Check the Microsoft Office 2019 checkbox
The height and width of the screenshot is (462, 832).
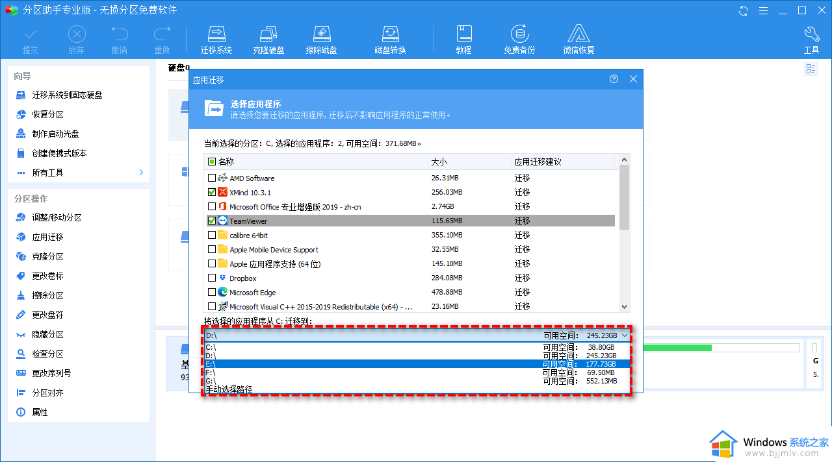point(212,206)
